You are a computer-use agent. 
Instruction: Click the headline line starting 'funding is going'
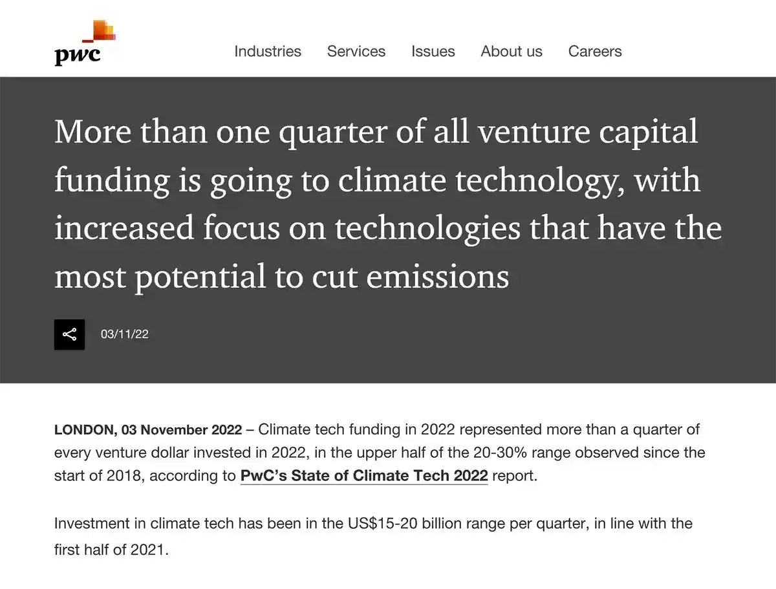click(377, 180)
